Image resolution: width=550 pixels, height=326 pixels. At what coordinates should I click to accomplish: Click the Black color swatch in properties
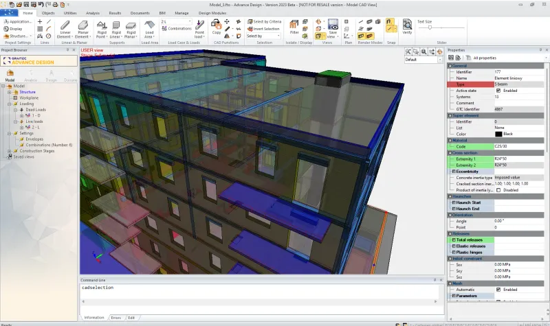tap(498, 134)
